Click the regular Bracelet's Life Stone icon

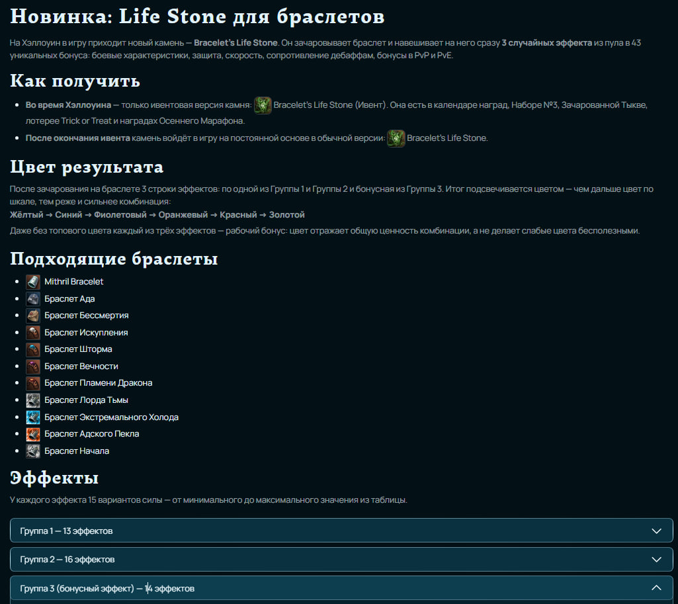pyautogui.click(x=396, y=138)
